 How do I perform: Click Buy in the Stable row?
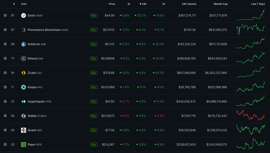point(94,116)
